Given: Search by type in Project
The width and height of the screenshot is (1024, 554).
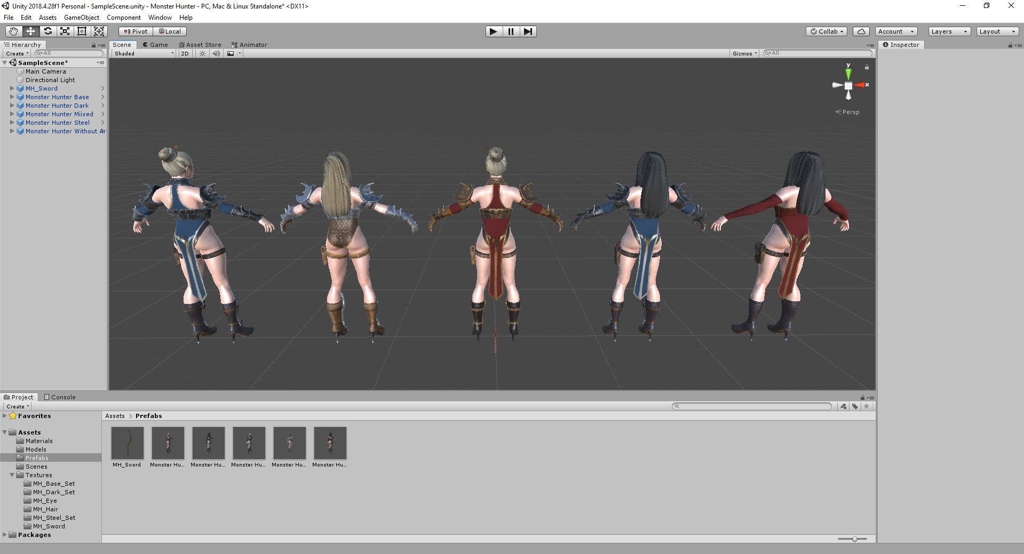Looking at the screenshot, I should [x=843, y=406].
